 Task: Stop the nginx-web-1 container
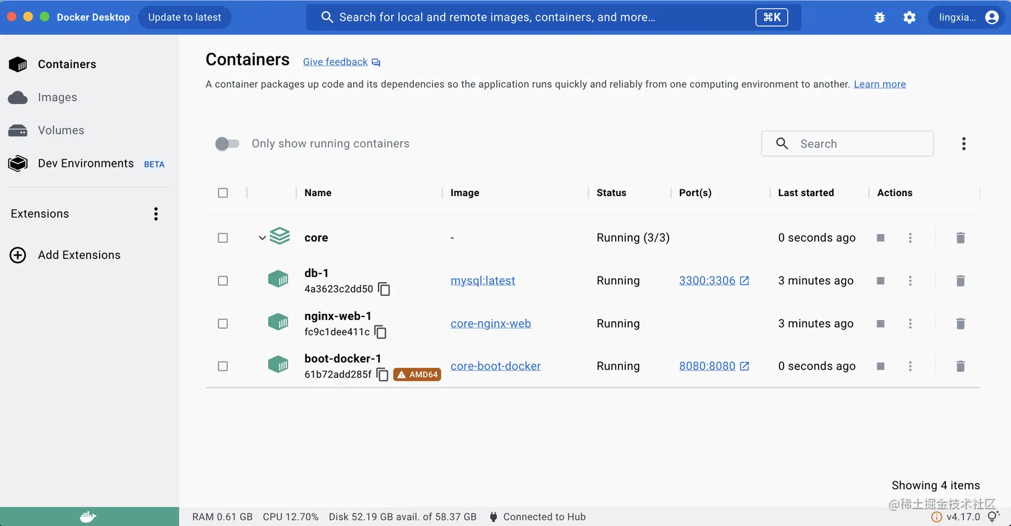tap(881, 324)
